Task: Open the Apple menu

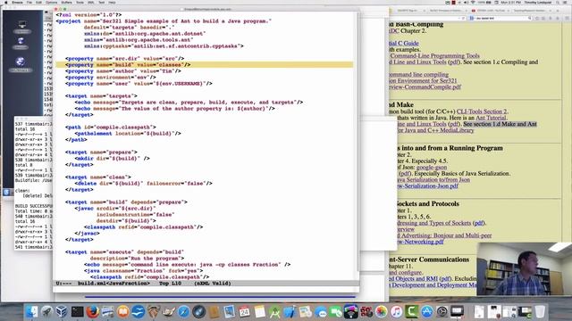Action: (5, 2)
